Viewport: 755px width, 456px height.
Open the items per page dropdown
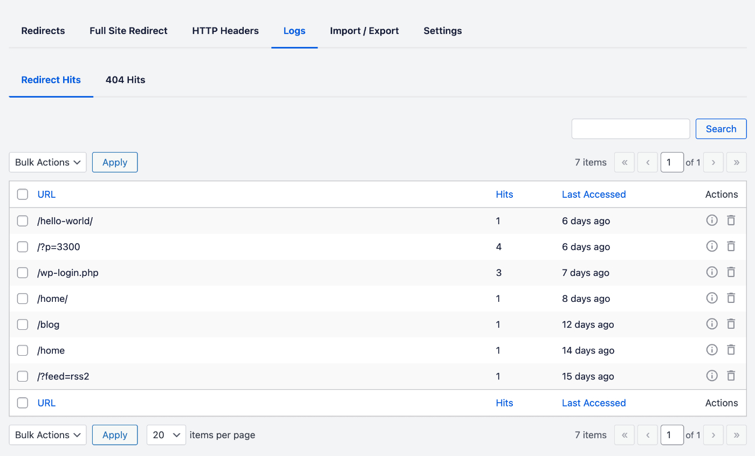tap(166, 434)
